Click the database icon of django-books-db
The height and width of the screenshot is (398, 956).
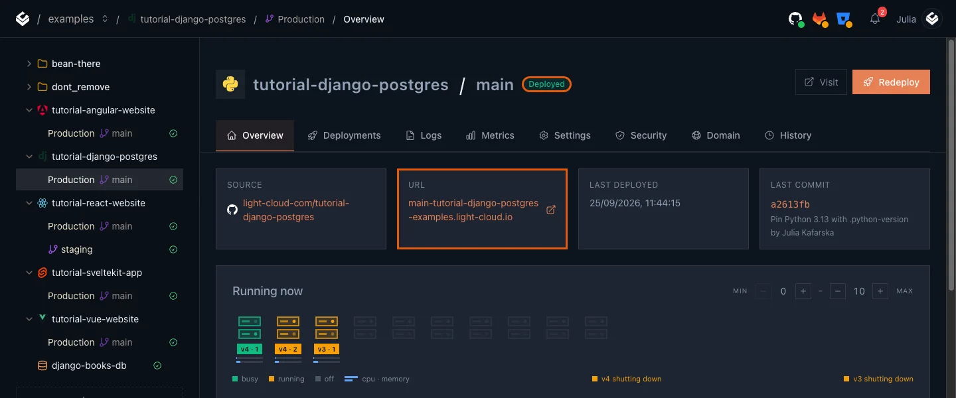click(42, 365)
